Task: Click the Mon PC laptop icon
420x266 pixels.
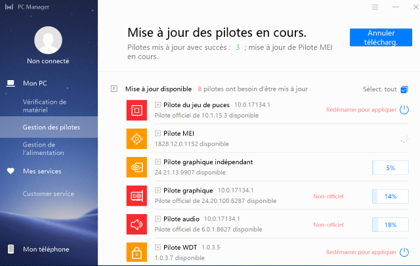Action: [x=10, y=83]
